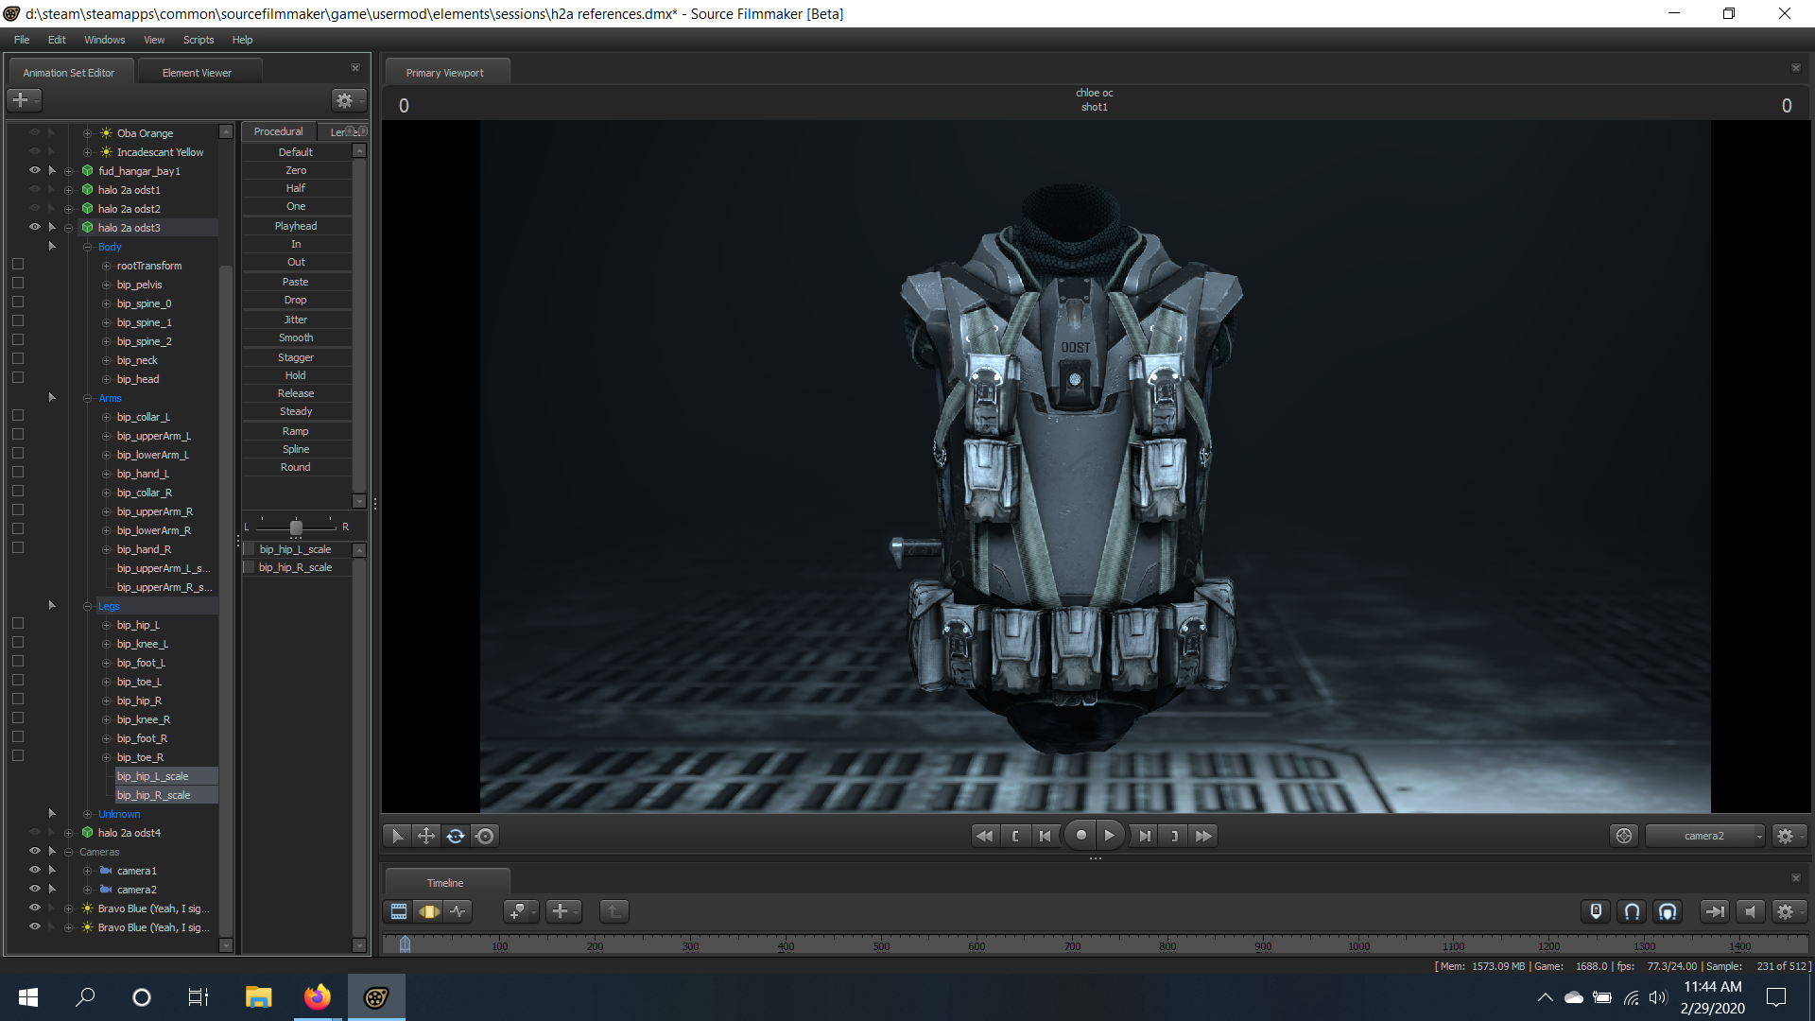Click the timeline up-level arrow button
The height and width of the screenshot is (1021, 1815).
point(614,911)
